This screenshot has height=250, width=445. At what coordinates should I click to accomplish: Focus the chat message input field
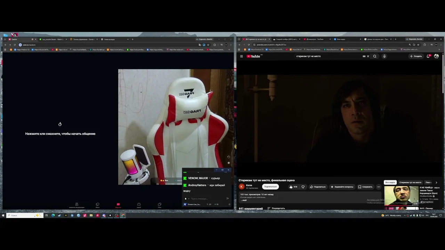(206, 199)
